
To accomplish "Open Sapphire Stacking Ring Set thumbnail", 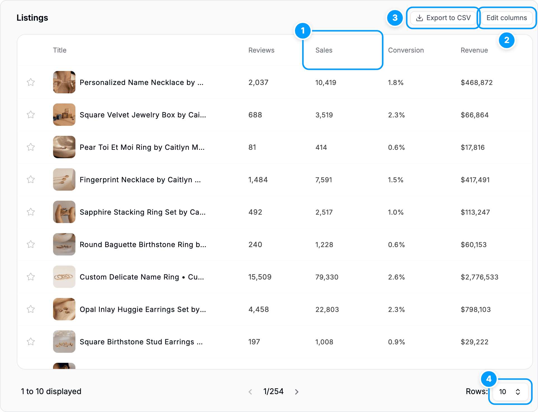I will click(x=64, y=212).
